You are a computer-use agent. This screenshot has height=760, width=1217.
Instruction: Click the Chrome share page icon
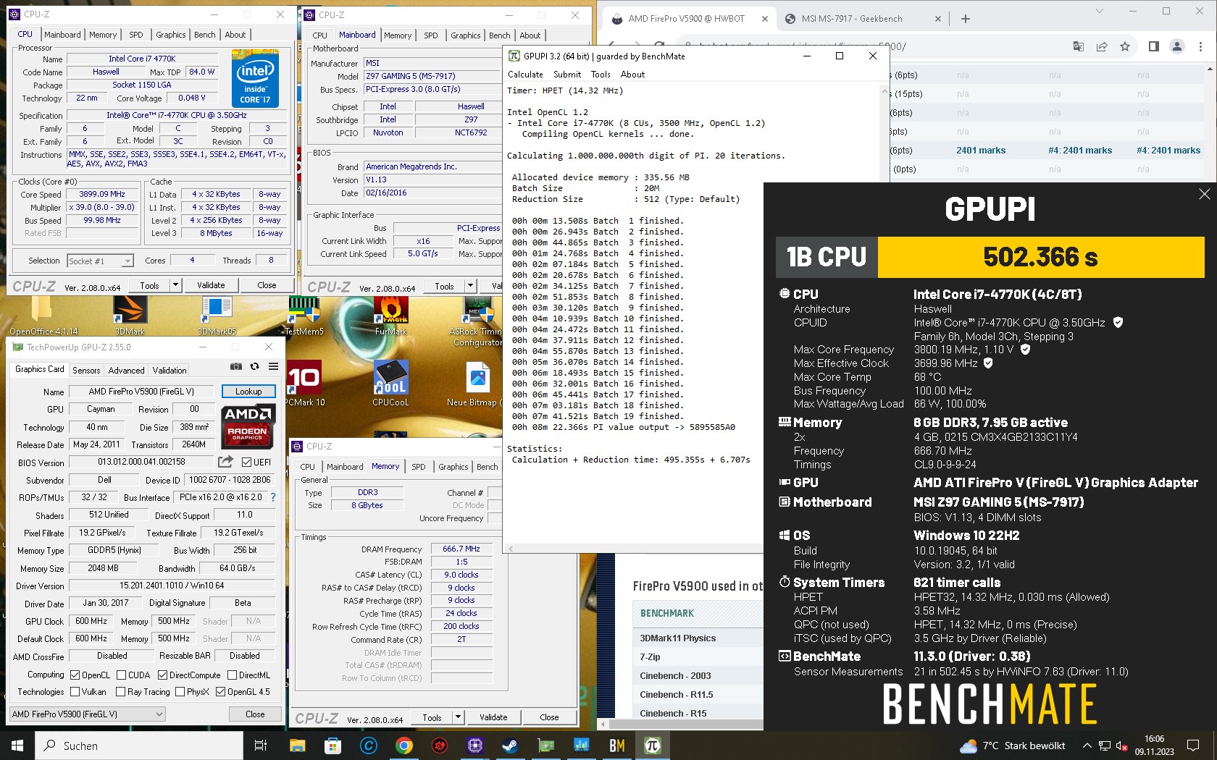click(1102, 46)
